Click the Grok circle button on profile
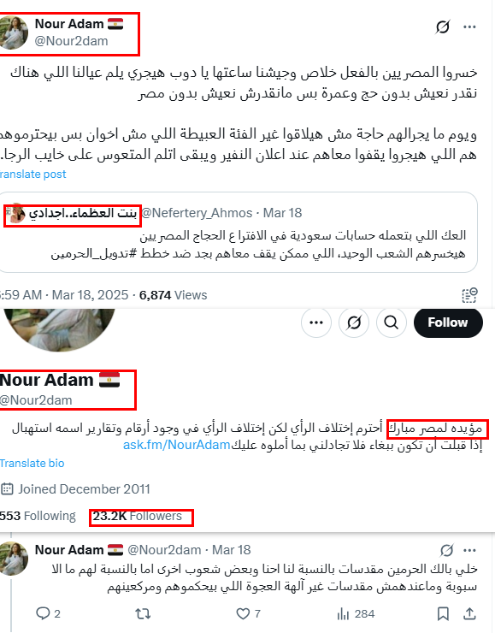Screen dimensions: 495x633 click(354, 322)
